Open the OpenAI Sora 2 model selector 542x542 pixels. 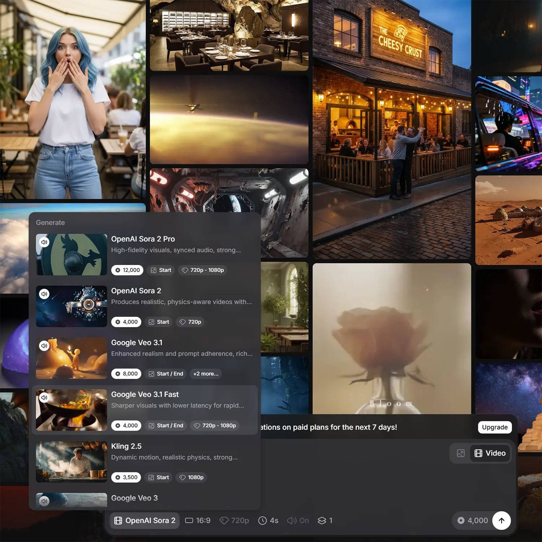[145, 520]
